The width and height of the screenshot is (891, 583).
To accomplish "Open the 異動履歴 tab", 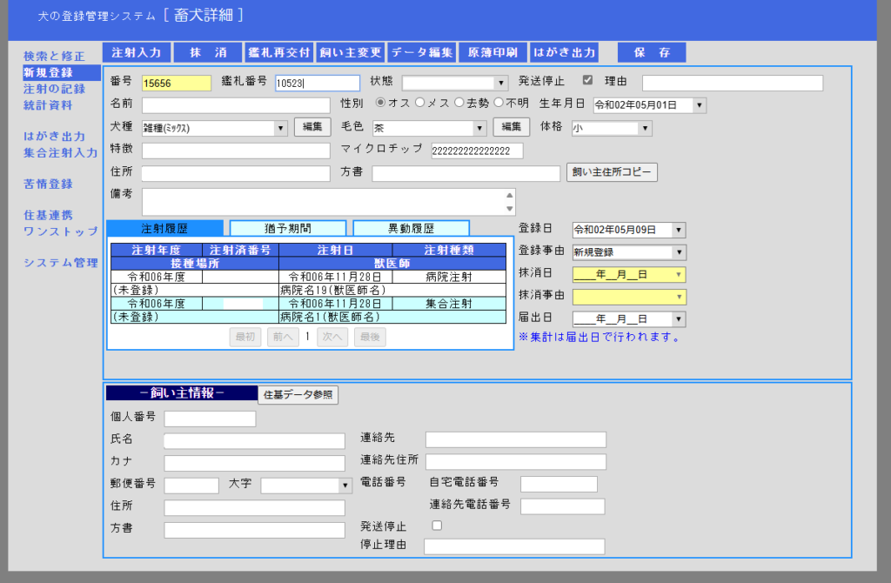I will (x=411, y=229).
